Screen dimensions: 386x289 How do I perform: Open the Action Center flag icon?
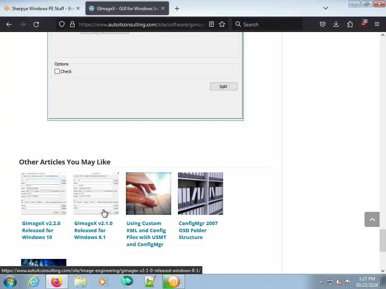coord(348,281)
